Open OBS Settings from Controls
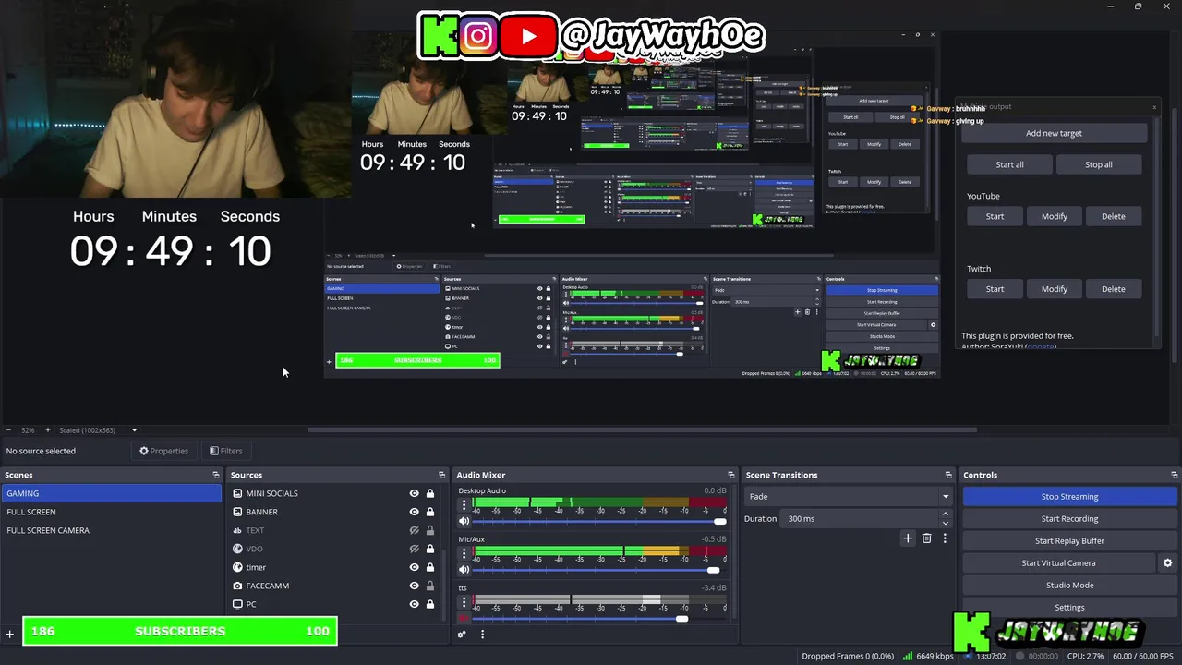1182x665 pixels. 1069,607
